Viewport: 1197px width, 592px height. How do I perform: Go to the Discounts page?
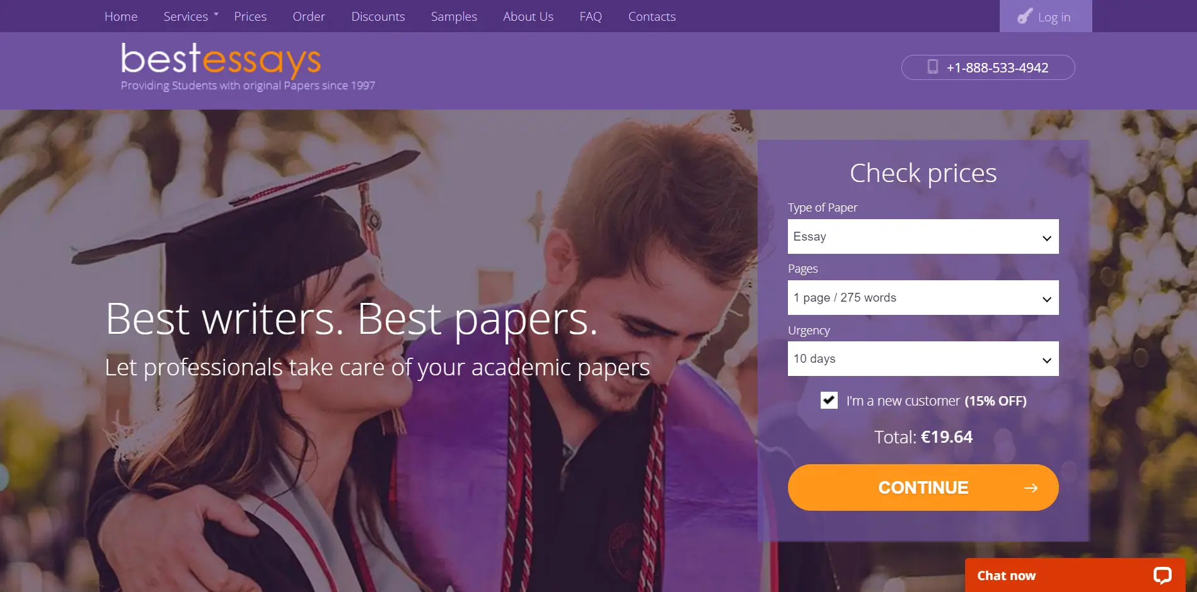[x=378, y=16]
